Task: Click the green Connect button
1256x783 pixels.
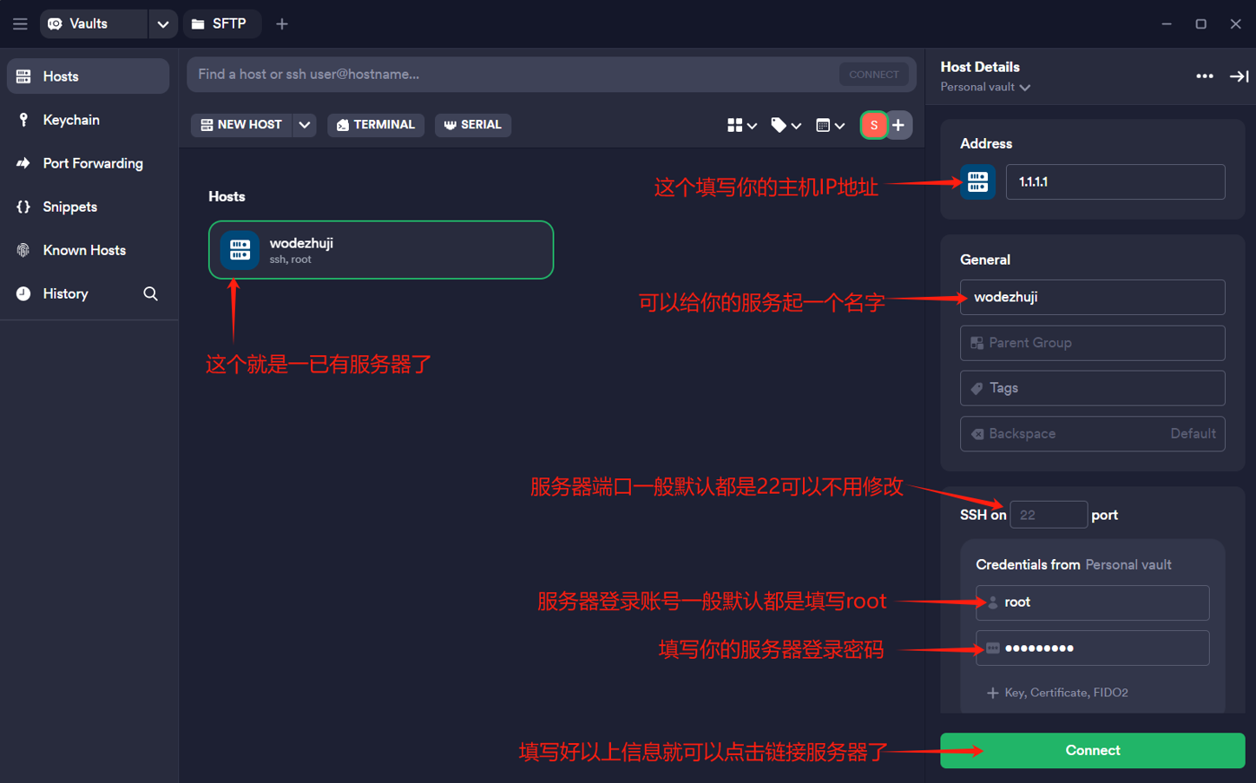Action: point(1092,750)
